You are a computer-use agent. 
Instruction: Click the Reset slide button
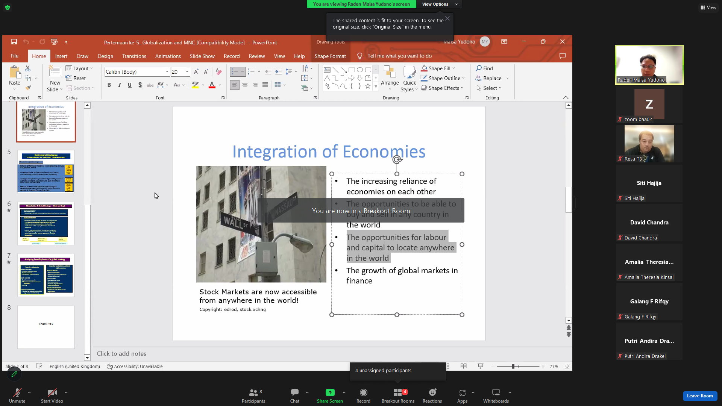(x=76, y=78)
